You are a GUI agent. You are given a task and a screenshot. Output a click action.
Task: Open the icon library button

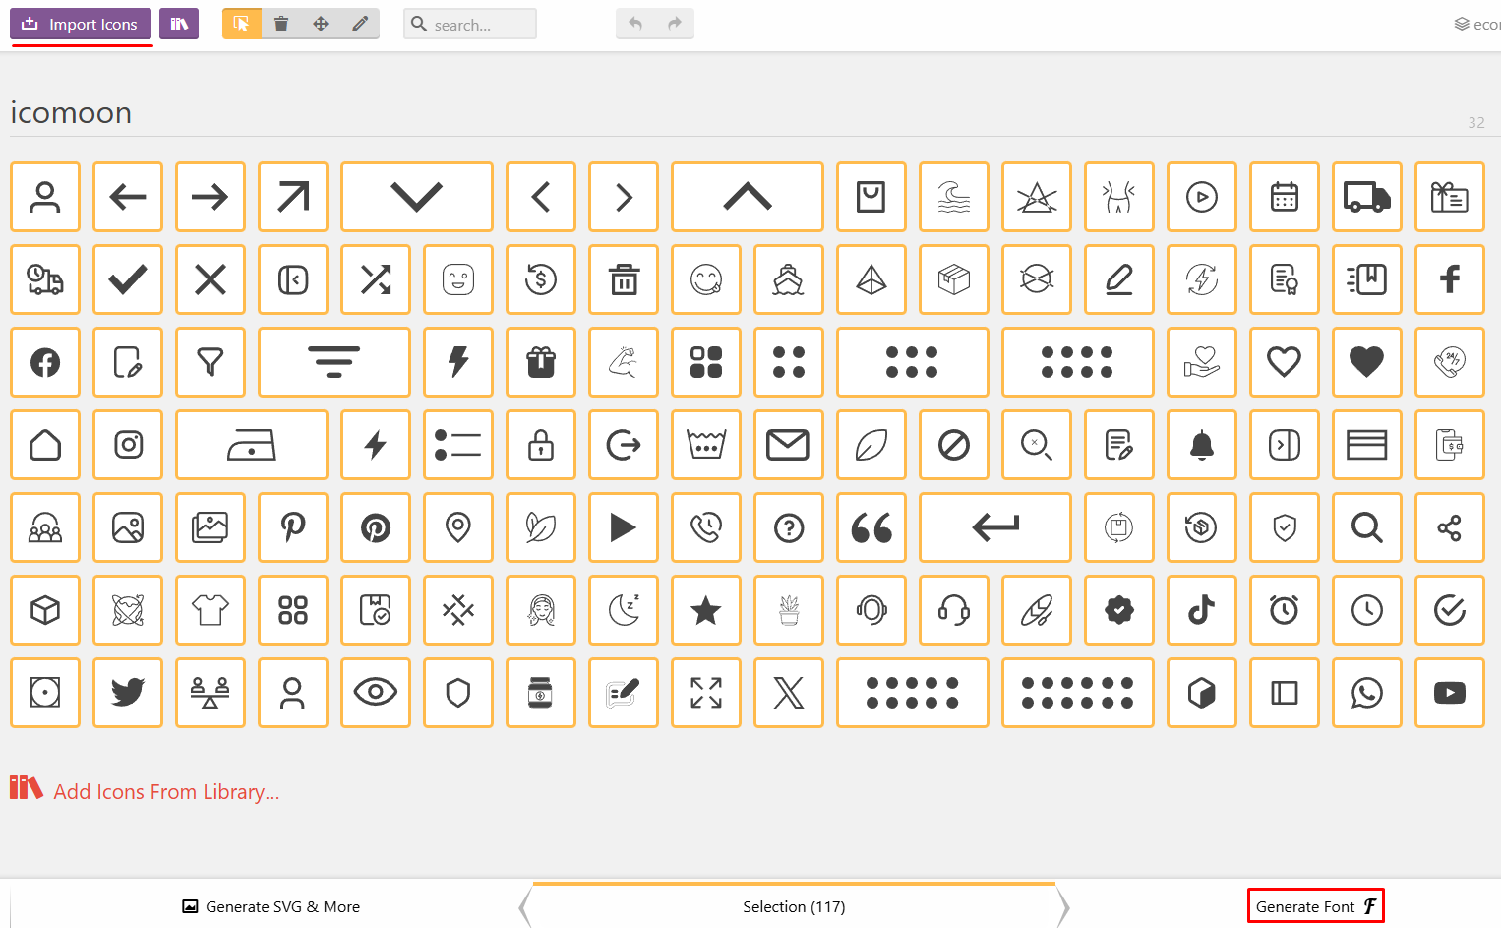(179, 24)
